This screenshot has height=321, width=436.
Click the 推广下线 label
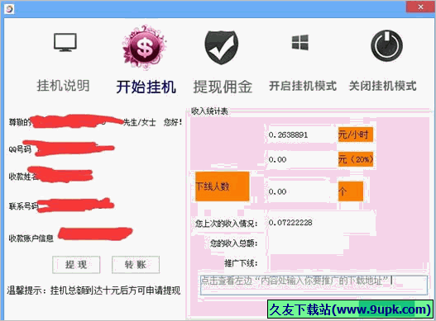pos(241,263)
